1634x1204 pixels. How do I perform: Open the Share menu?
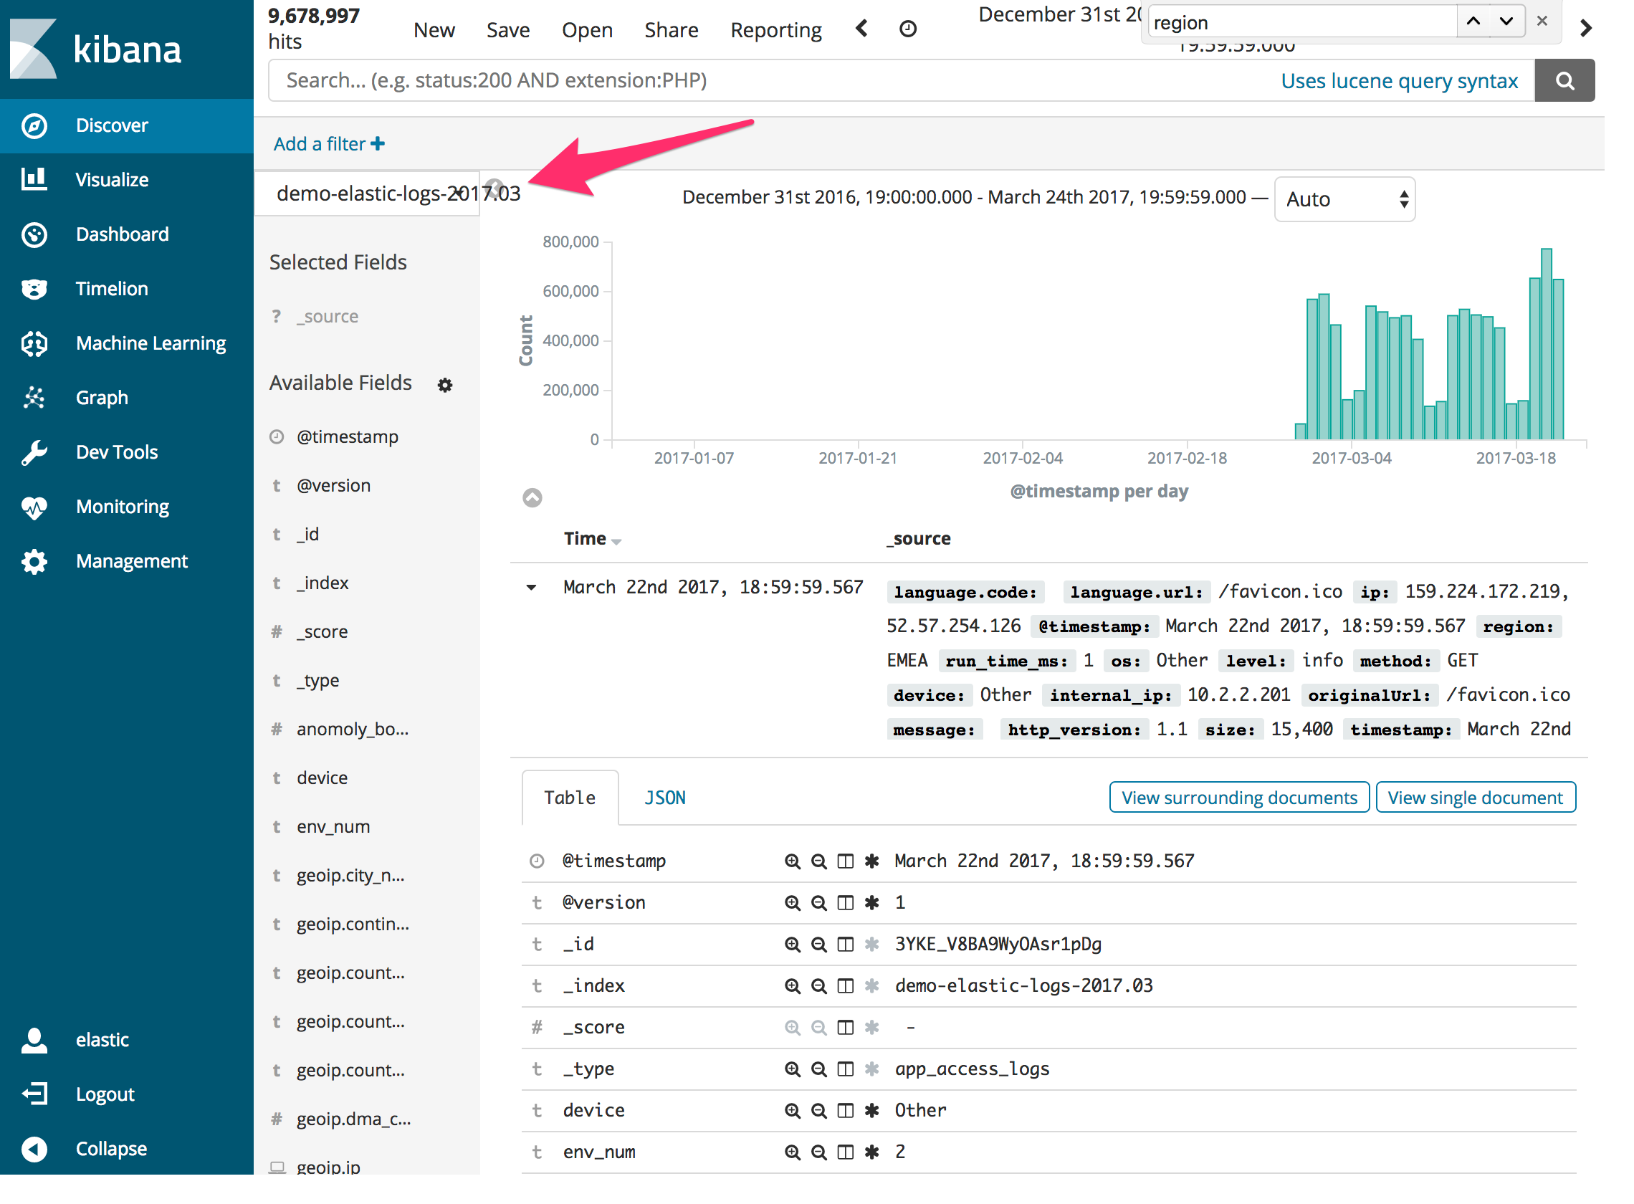[671, 29]
